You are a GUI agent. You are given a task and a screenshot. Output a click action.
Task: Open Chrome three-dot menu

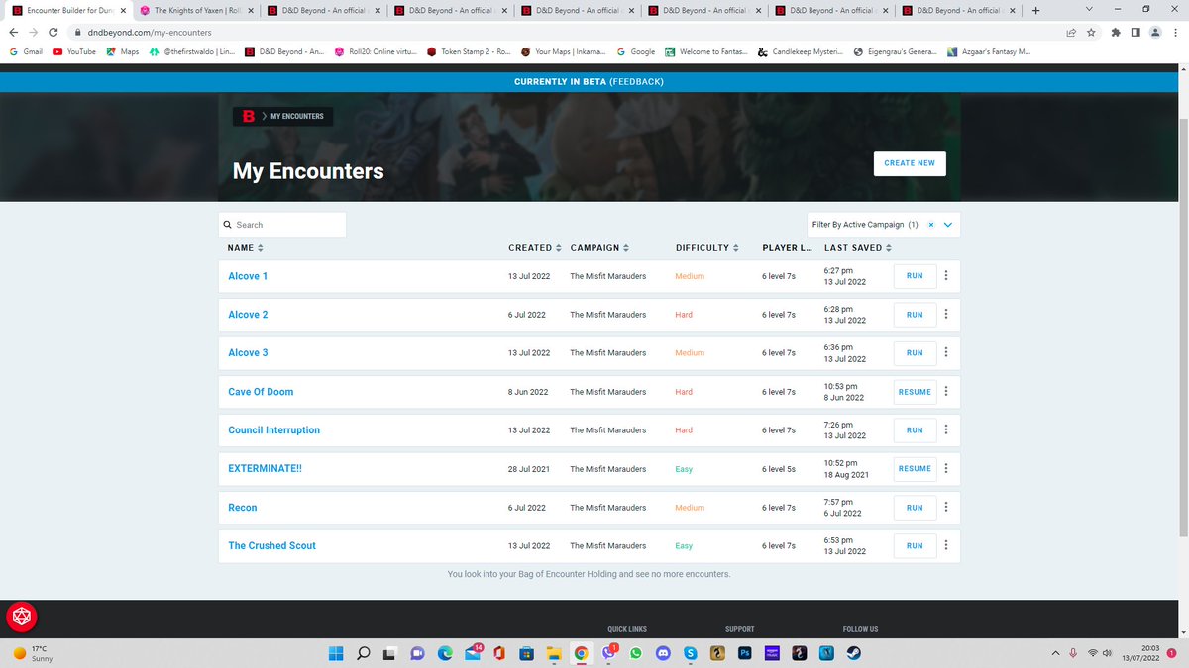point(1174,32)
